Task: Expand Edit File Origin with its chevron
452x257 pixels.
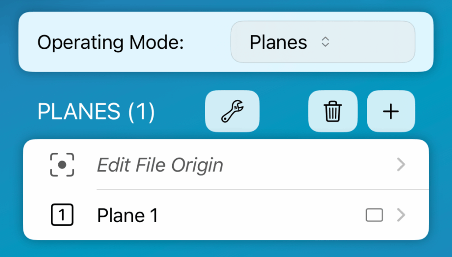Action: point(401,165)
